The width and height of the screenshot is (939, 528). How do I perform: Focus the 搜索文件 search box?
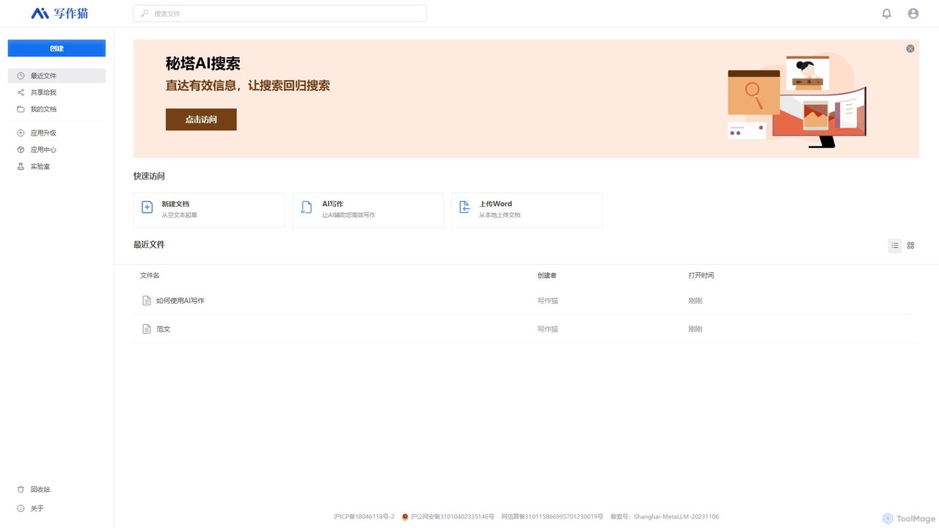(x=279, y=13)
